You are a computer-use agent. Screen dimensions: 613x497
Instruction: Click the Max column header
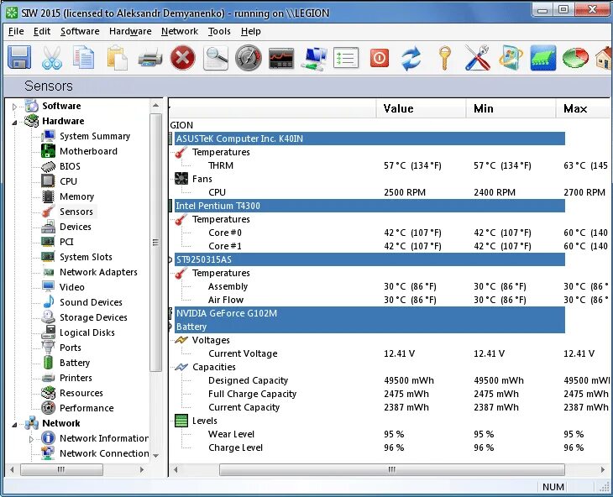pos(584,108)
